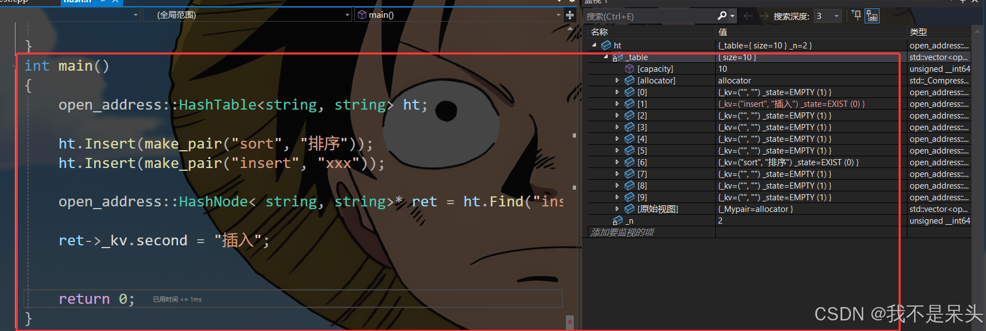Click the 'unsigned __int64' type of [capacity]
Viewport: 986px width, 331px height.
[x=940, y=69]
